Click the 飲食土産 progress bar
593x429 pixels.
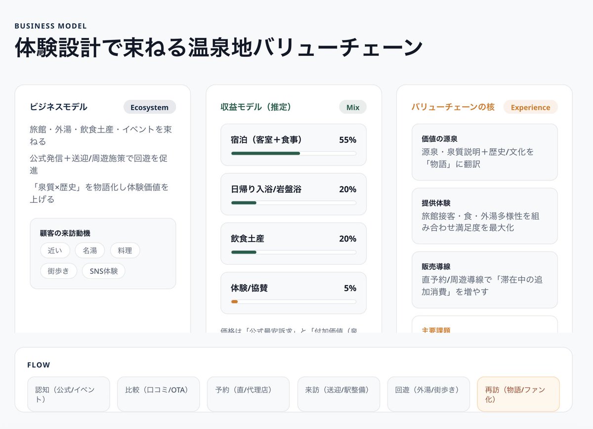point(294,252)
